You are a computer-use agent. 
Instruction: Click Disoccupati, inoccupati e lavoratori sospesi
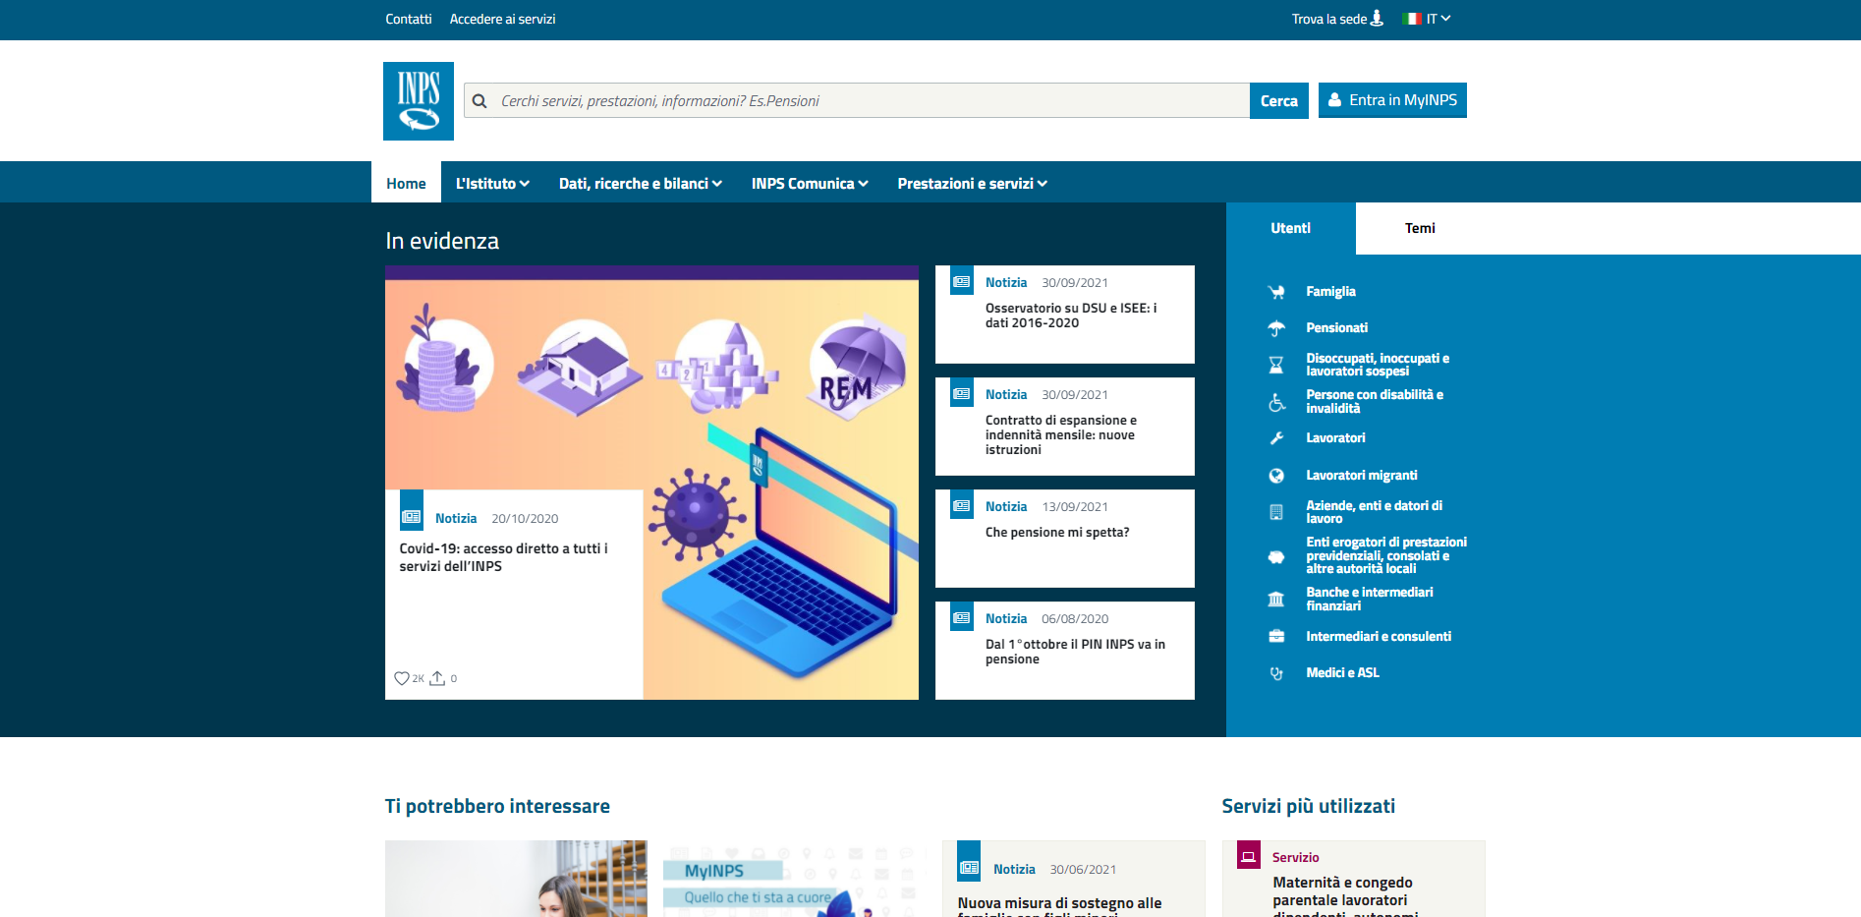[x=1378, y=365]
